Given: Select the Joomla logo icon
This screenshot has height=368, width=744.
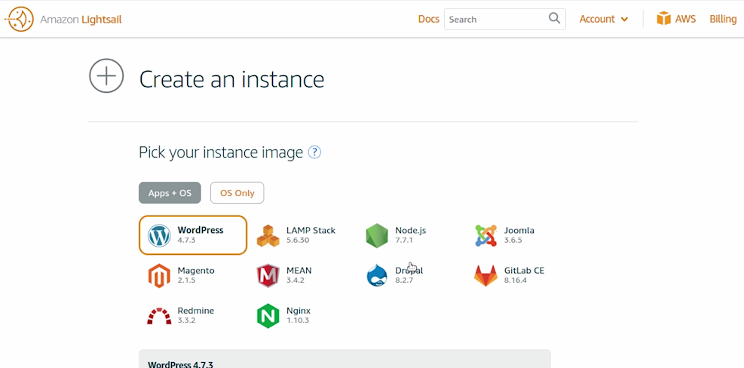Looking at the screenshot, I should click(x=485, y=235).
